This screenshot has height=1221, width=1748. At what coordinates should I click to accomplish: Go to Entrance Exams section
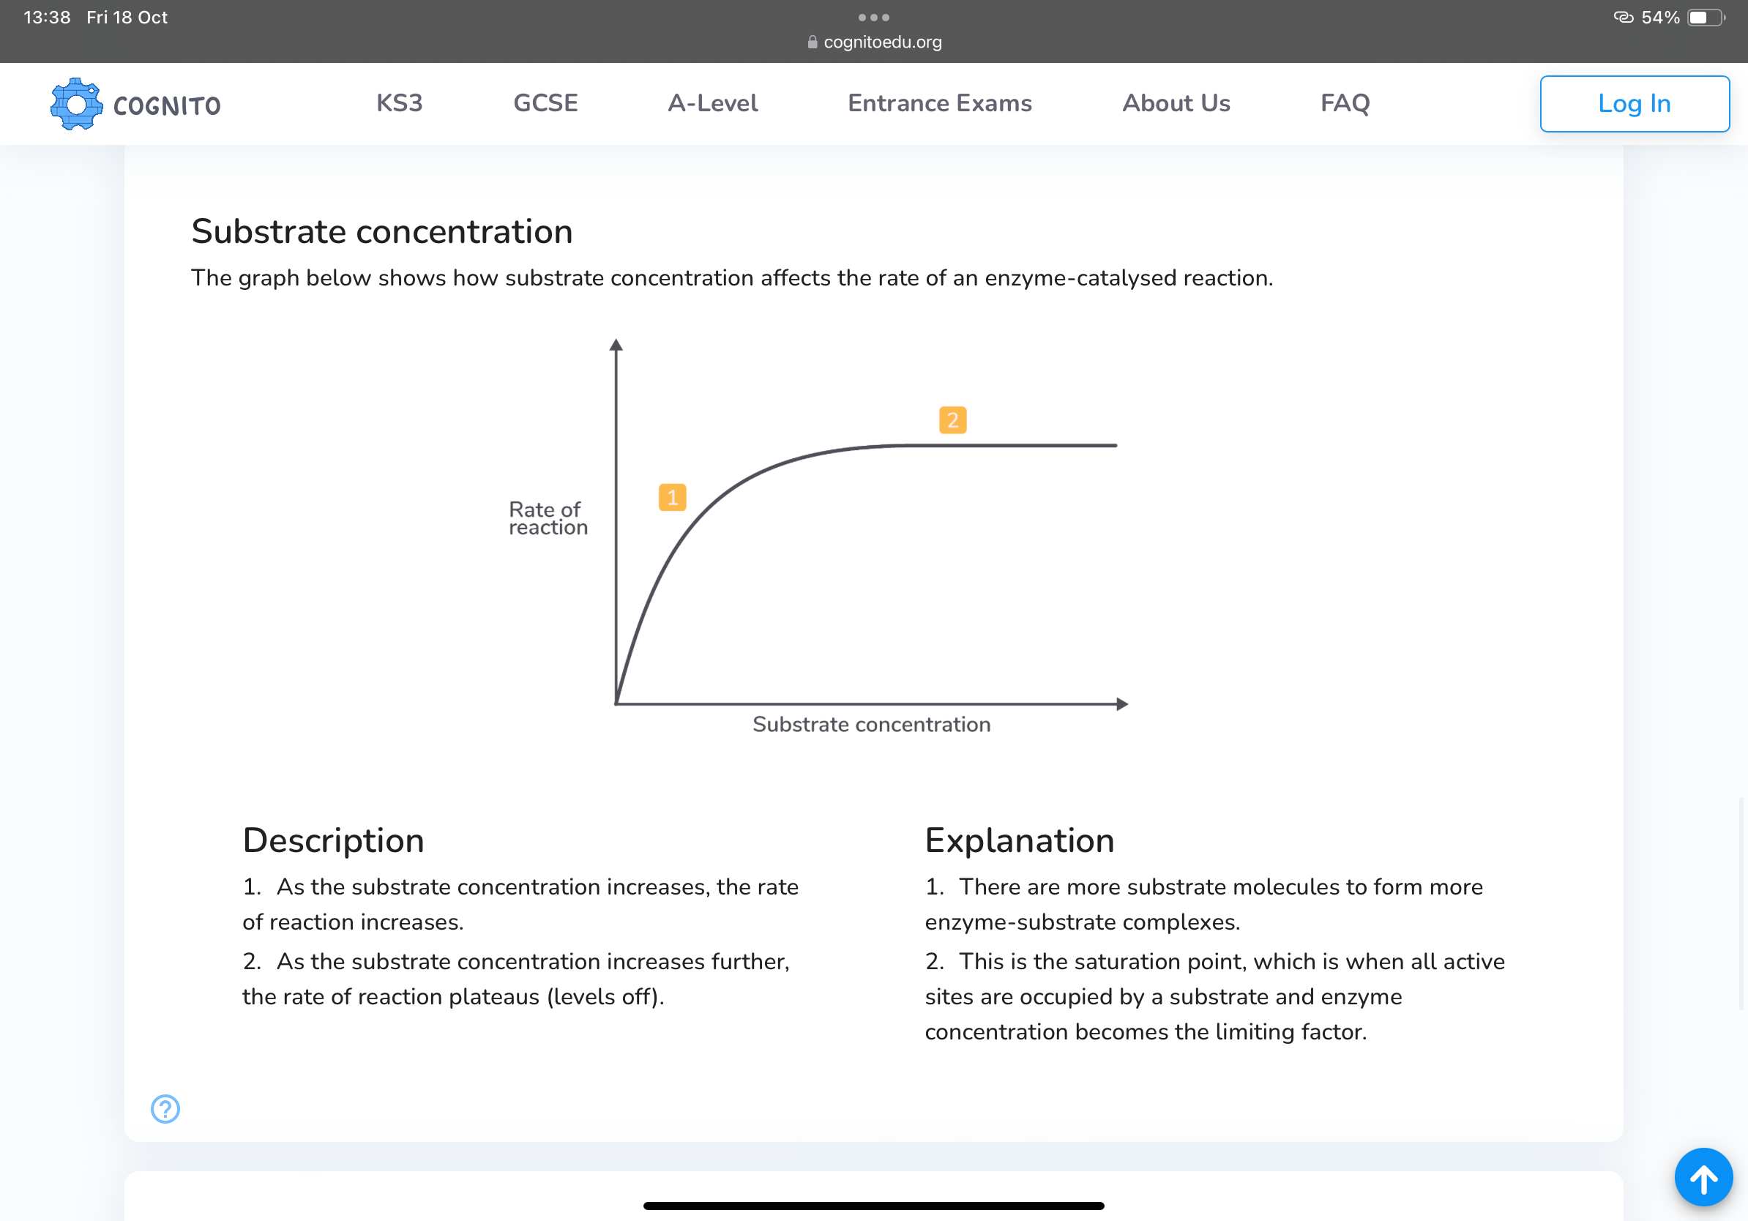939,102
